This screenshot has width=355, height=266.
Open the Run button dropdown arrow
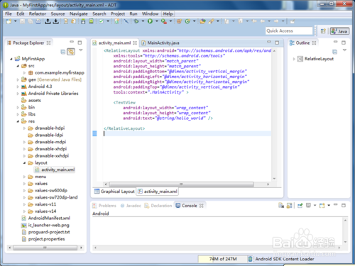156,21
